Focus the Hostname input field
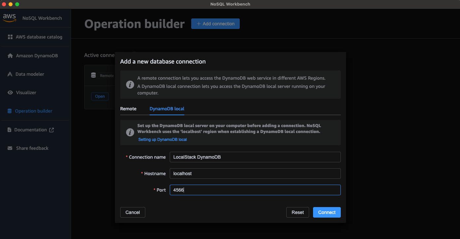 (255, 173)
